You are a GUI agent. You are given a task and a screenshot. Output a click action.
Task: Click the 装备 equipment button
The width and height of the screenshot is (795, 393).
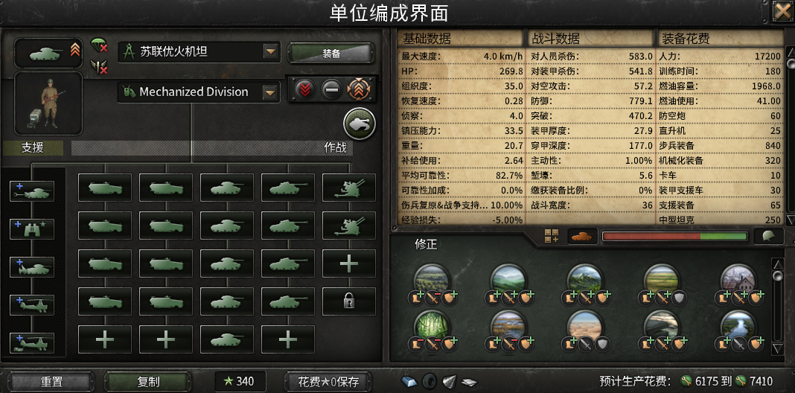[x=331, y=54]
